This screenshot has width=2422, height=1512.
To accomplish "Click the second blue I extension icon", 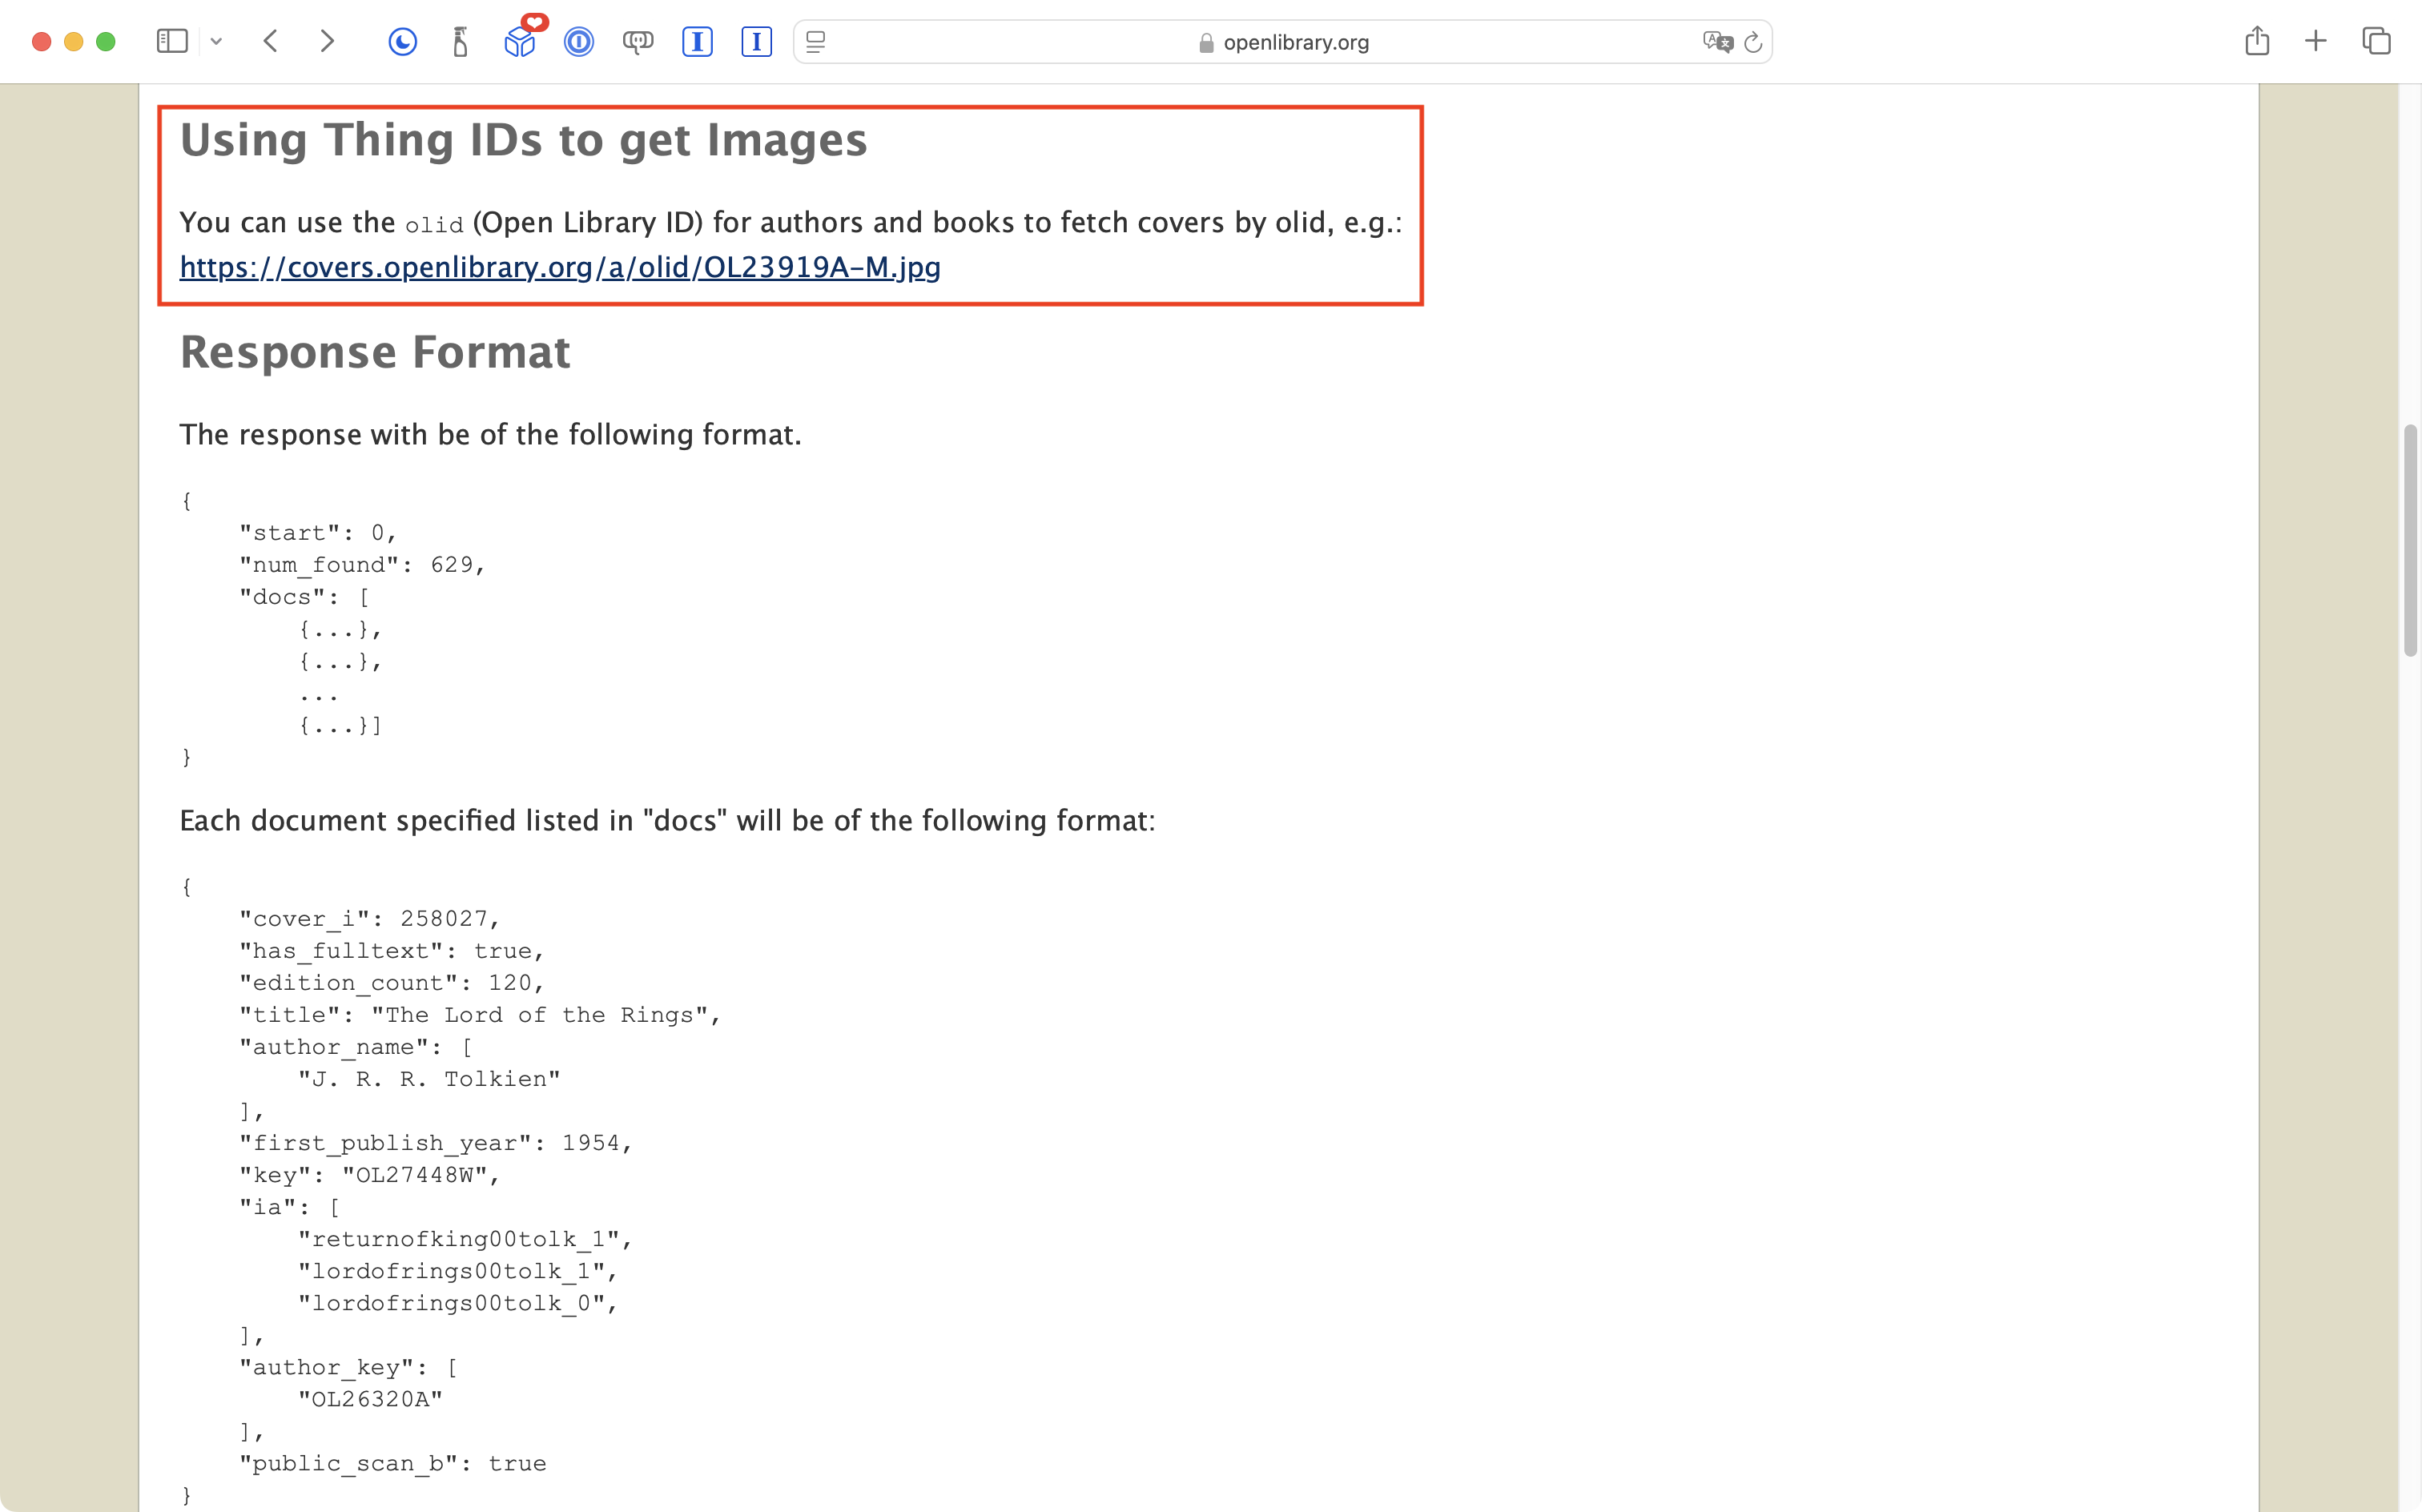I will (x=756, y=42).
